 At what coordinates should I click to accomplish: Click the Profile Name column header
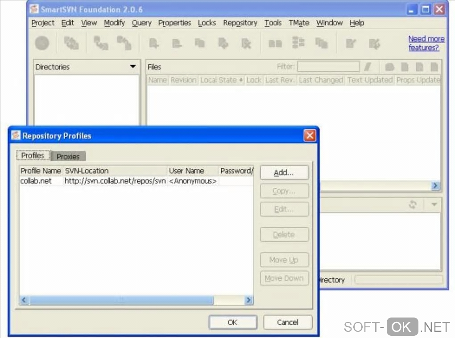coord(41,171)
